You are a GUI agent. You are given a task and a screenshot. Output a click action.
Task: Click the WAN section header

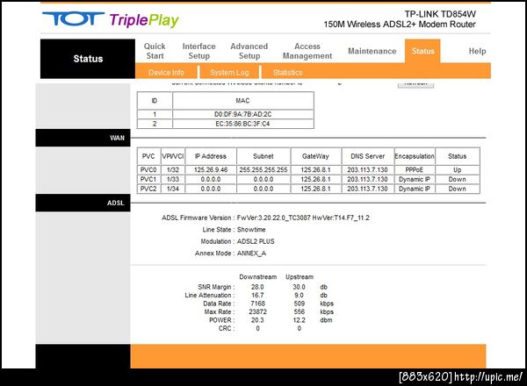[x=83, y=138]
